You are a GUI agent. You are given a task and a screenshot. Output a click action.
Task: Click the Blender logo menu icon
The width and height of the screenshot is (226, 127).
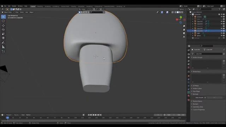coord(2,6)
